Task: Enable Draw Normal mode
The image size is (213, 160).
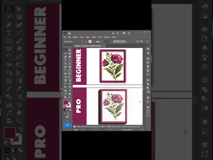Action: click(x=65, y=113)
